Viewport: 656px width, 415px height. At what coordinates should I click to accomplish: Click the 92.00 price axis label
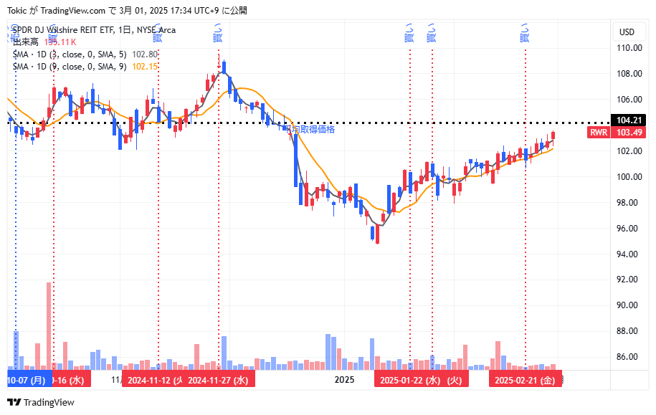pos(627,280)
